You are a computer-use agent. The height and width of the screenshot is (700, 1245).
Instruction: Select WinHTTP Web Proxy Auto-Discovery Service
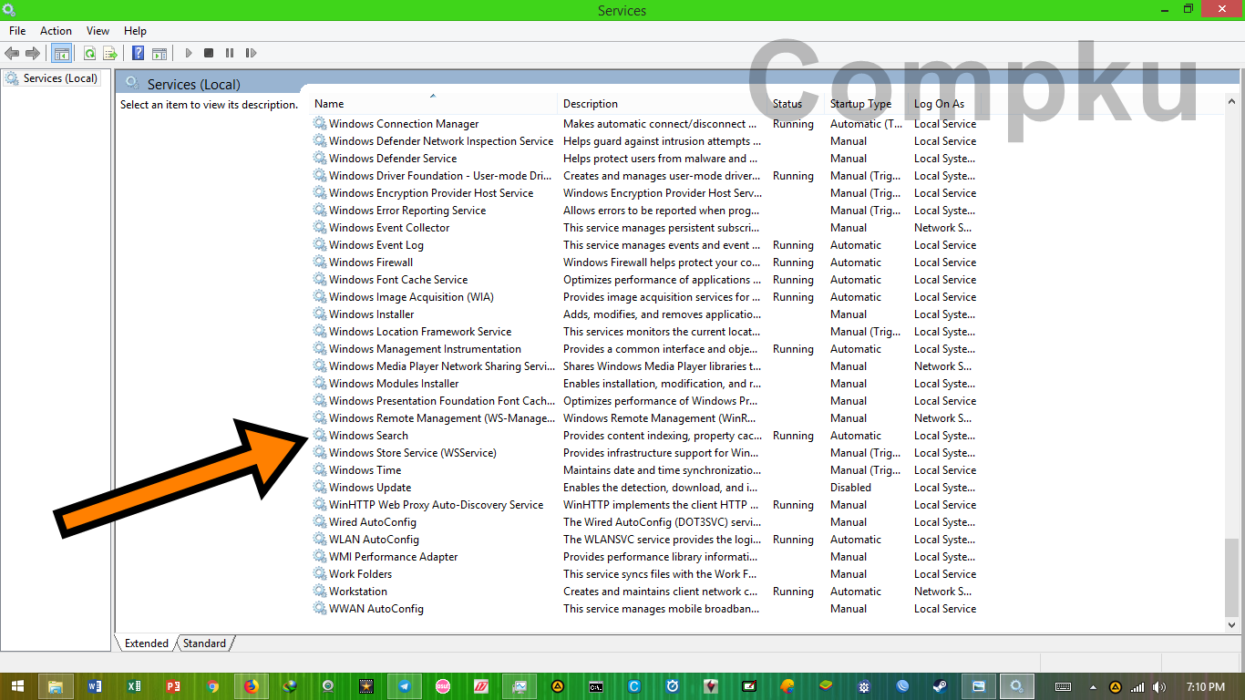pyautogui.click(x=436, y=505)
